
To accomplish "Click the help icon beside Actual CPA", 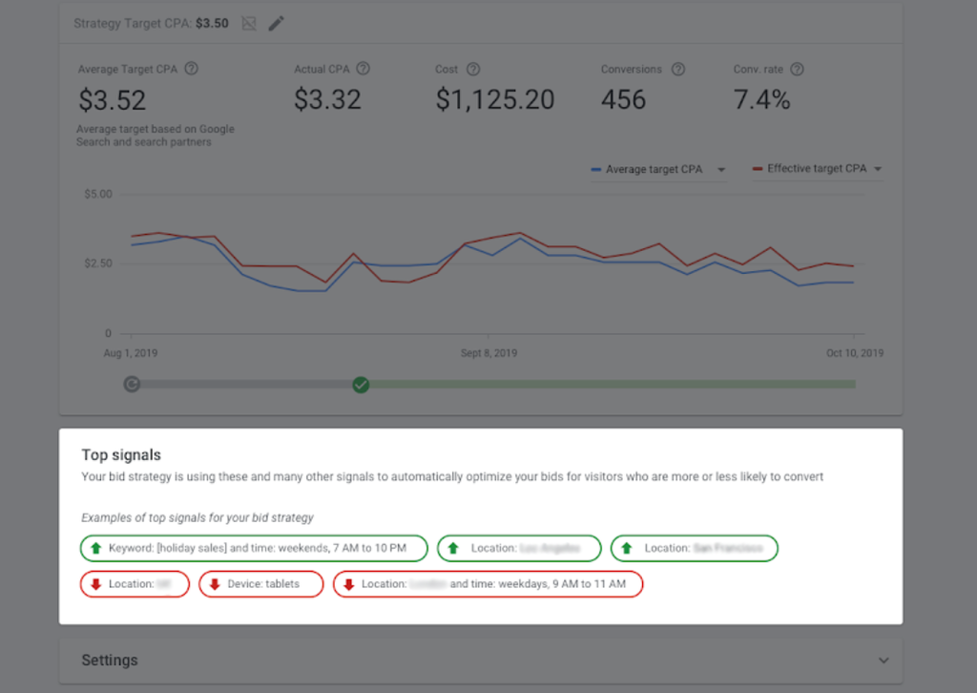I will [363, 69].
